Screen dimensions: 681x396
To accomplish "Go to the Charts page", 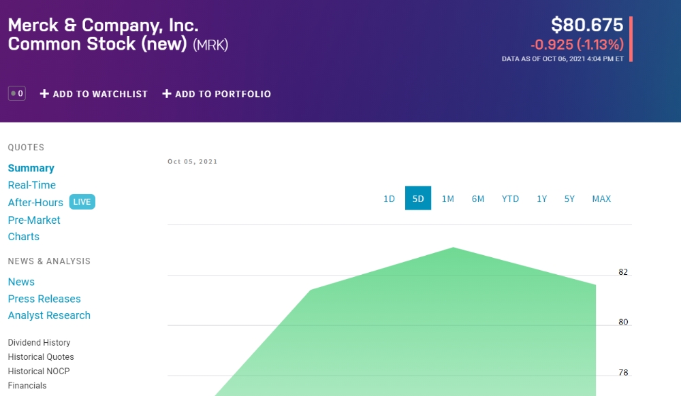I will (x=23, y=236).
